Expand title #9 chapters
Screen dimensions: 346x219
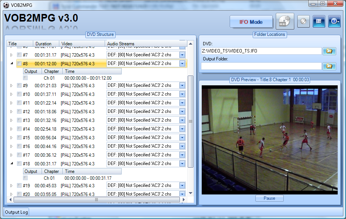(x=11, y=86)
